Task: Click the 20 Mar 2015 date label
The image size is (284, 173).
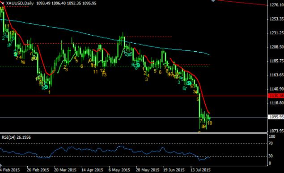Action: point(65,170)
